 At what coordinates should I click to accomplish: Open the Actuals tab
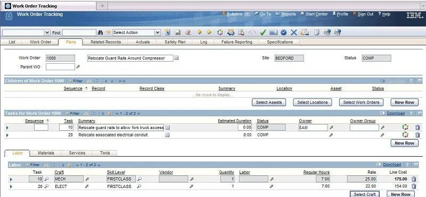(143, 42)
